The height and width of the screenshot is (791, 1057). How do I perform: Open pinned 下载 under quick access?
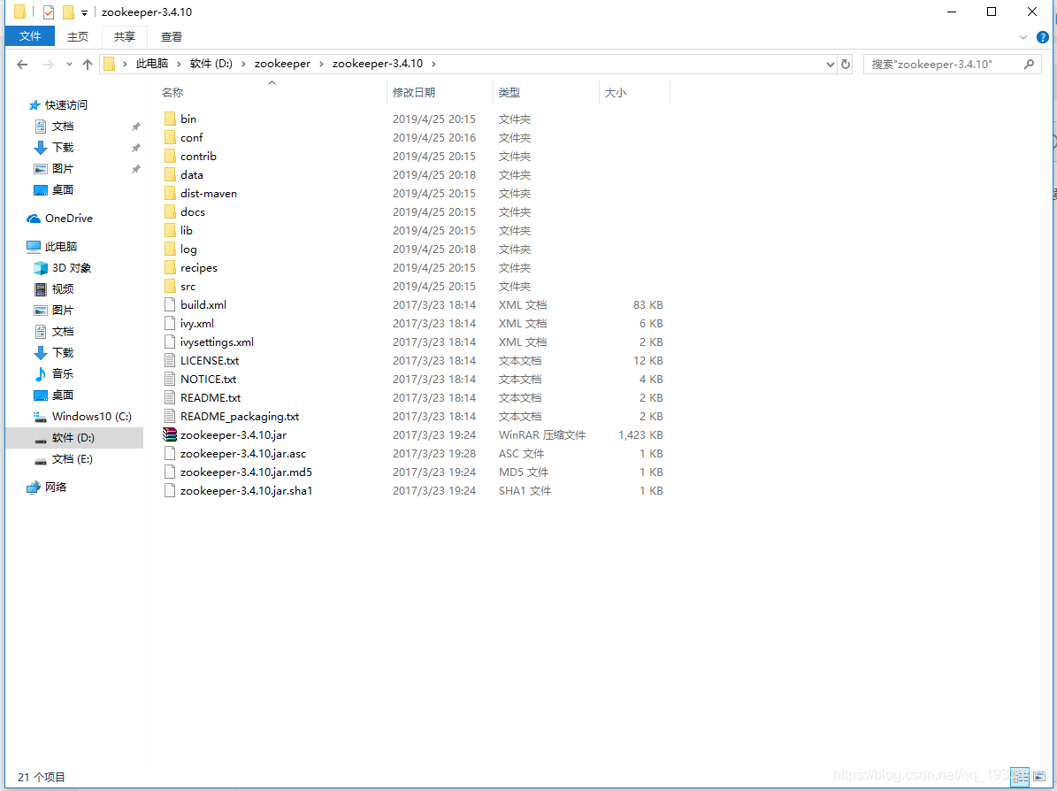click(x=62, y=147)
